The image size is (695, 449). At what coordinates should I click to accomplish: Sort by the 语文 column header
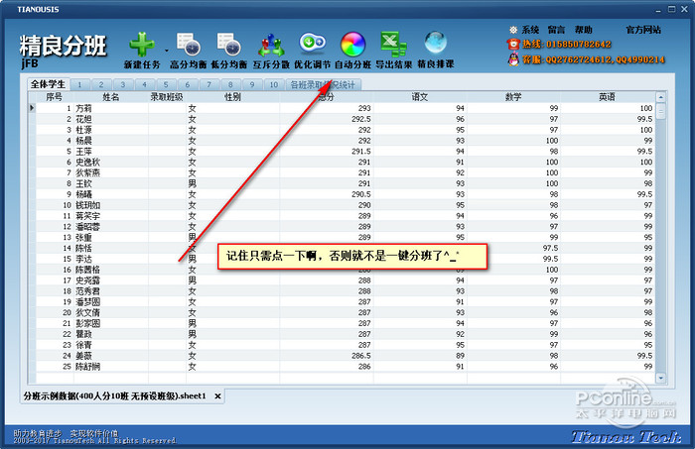tap(420, 97)
